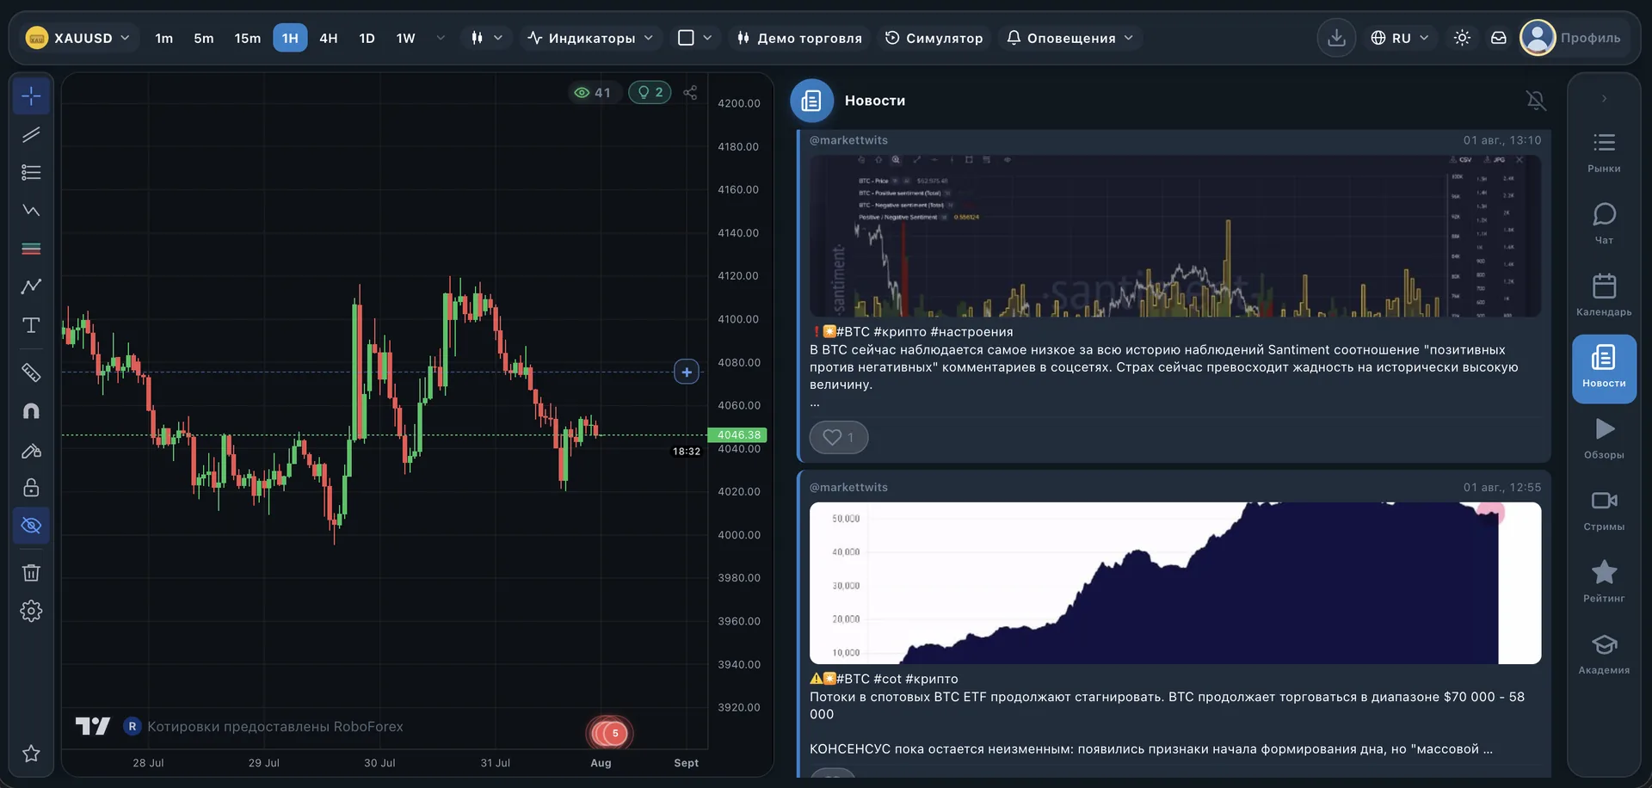1652x788 pixels.
Task: Toggle light theme sun icon
Action: coord(1462,38)
